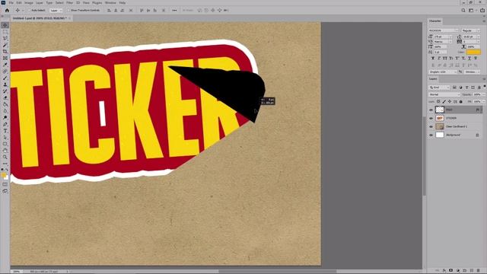This screenshot has width=487, height=274.
Task: Select the Rectangular Marquee tool
Action: coord(5,32)
